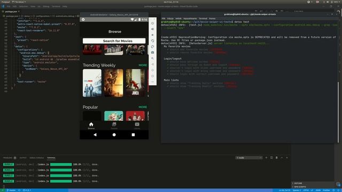Click Ln/Col indicator in status bar
Viewport: 342px width, 192px height.
pos(285,190)
